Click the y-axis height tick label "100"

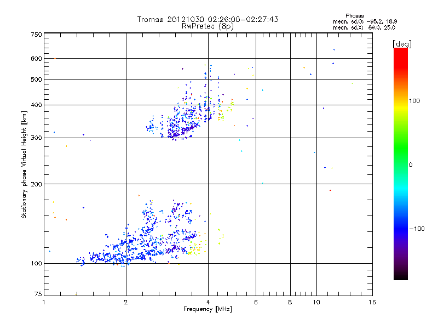36,264
